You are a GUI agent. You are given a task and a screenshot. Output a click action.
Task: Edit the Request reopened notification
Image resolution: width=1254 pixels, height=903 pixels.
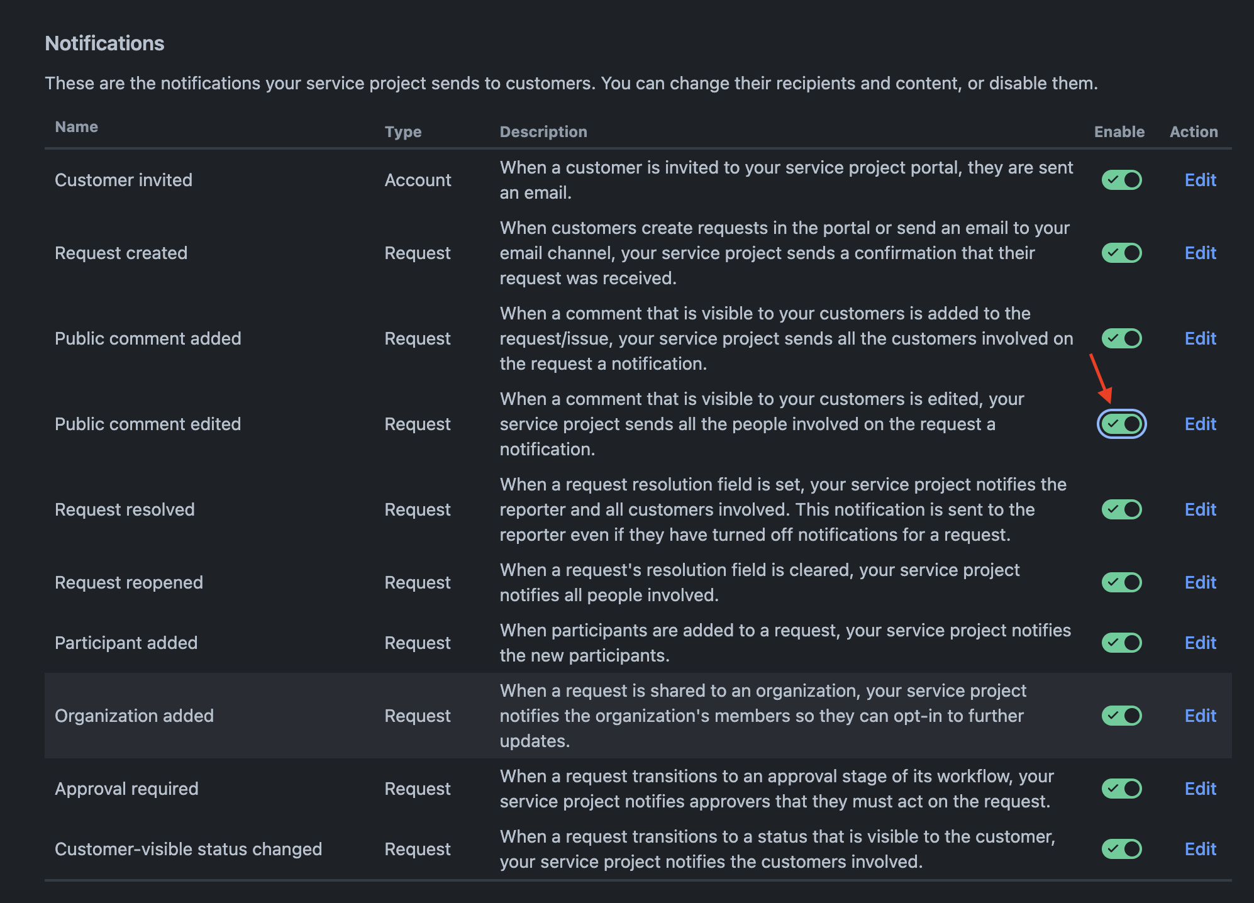pos(1200,583)
